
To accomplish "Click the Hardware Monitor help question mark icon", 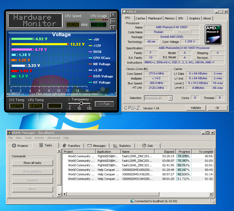I will (113, 27).
